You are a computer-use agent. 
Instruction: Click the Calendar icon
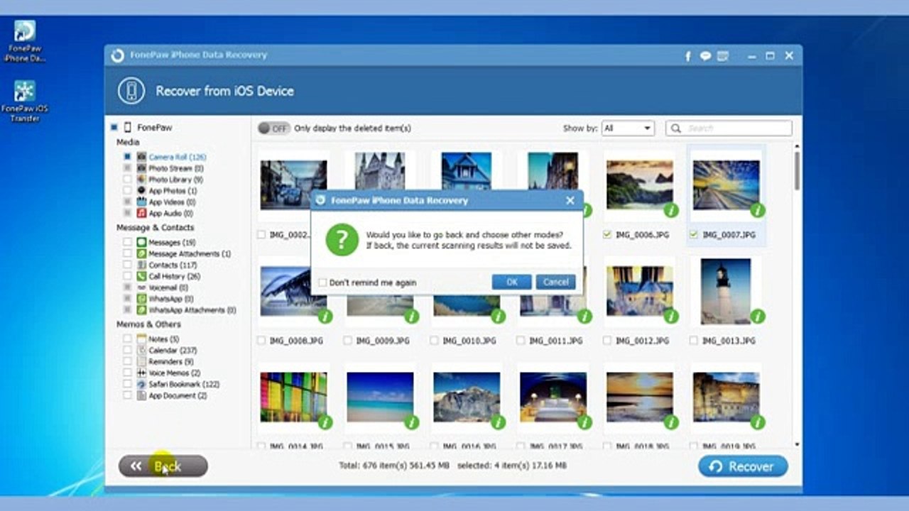click(x=141, y=351)
